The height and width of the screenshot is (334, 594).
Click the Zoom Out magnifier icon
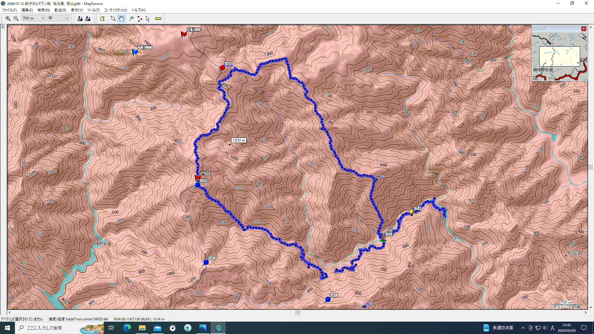(x=16, y=19)
